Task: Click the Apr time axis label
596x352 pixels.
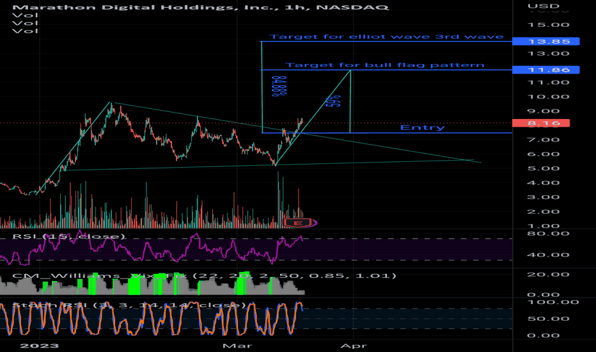Action: tap(354, 346)
